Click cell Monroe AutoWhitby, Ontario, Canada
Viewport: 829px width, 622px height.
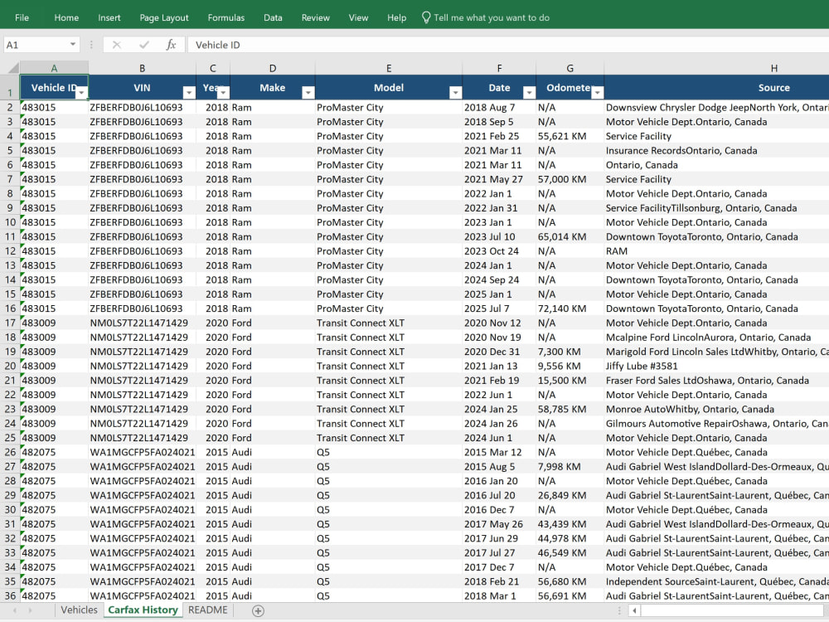pos(716,409)
